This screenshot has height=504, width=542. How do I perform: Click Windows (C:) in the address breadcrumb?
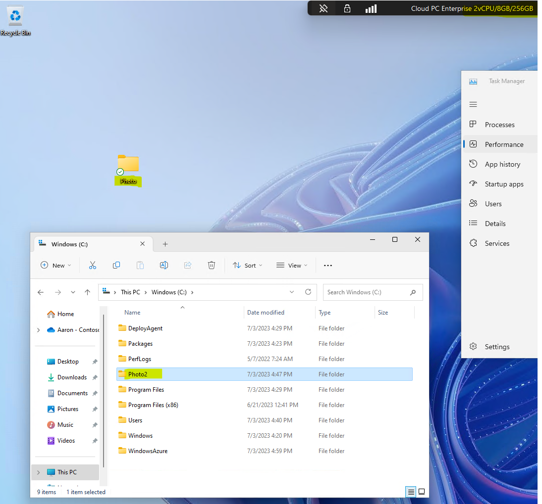click(x=169, y=292)
